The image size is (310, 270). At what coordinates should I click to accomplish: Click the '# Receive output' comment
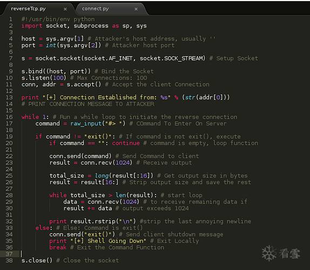(164, 163)
